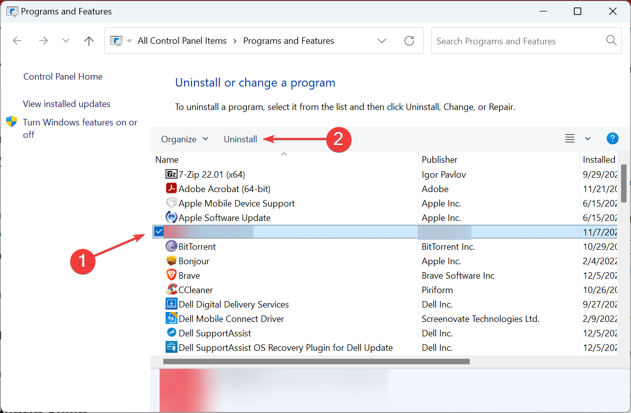The width and height of the screenshot is (631, 413).
Task: Click the Adobe Acrobat icon
Action: (x=171, y=189)
